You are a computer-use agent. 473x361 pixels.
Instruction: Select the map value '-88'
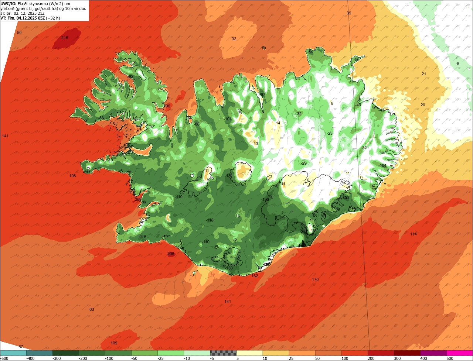pos(197,124)
